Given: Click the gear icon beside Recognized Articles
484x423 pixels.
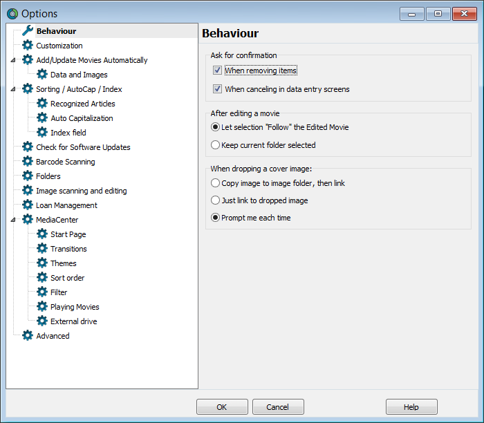Looking at the screenshot, I should coord(42,104).
